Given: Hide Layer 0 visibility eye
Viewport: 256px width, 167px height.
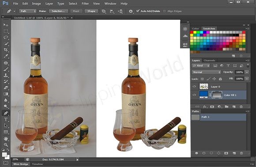Looking at the screenshot, I should coord(194,87).
